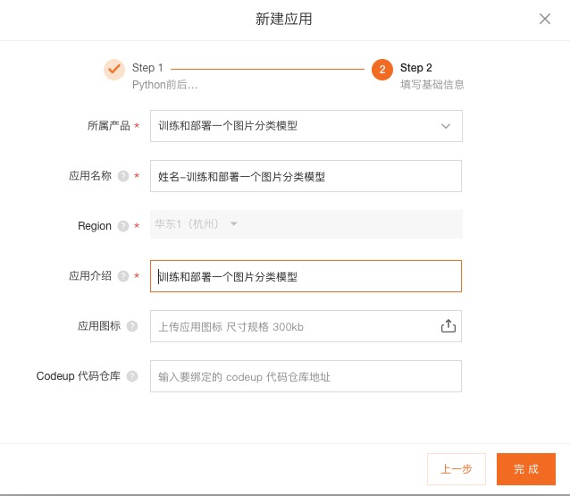Open the 所属产品 dropdown chevron
This screenshot has width=570, height=496.
click(x=445, y=126)
